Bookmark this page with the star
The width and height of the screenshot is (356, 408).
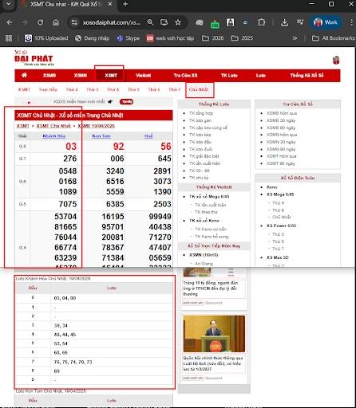click(178, 22)
